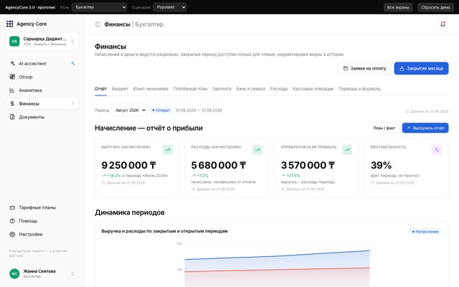Switch to the Периоды и формулы tab

coord(359,88)
